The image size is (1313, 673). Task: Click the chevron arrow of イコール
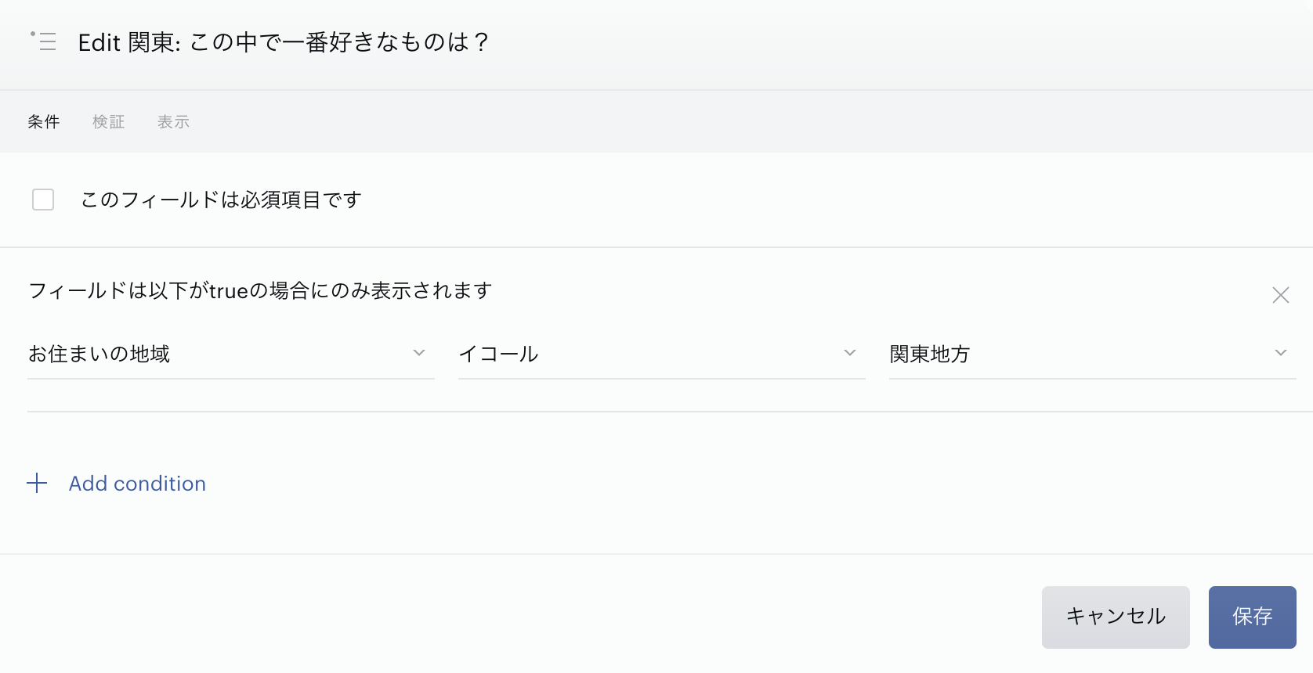(850, 353)
